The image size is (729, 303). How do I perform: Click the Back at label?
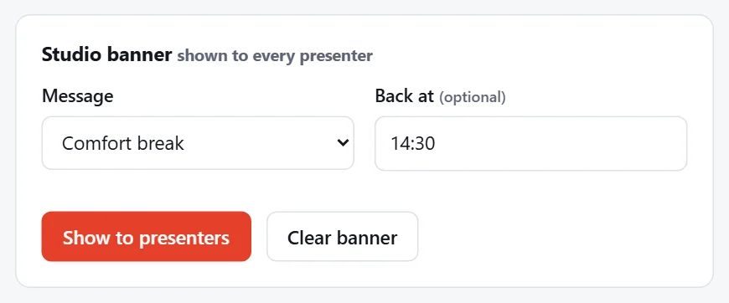[x=405, y=95]
